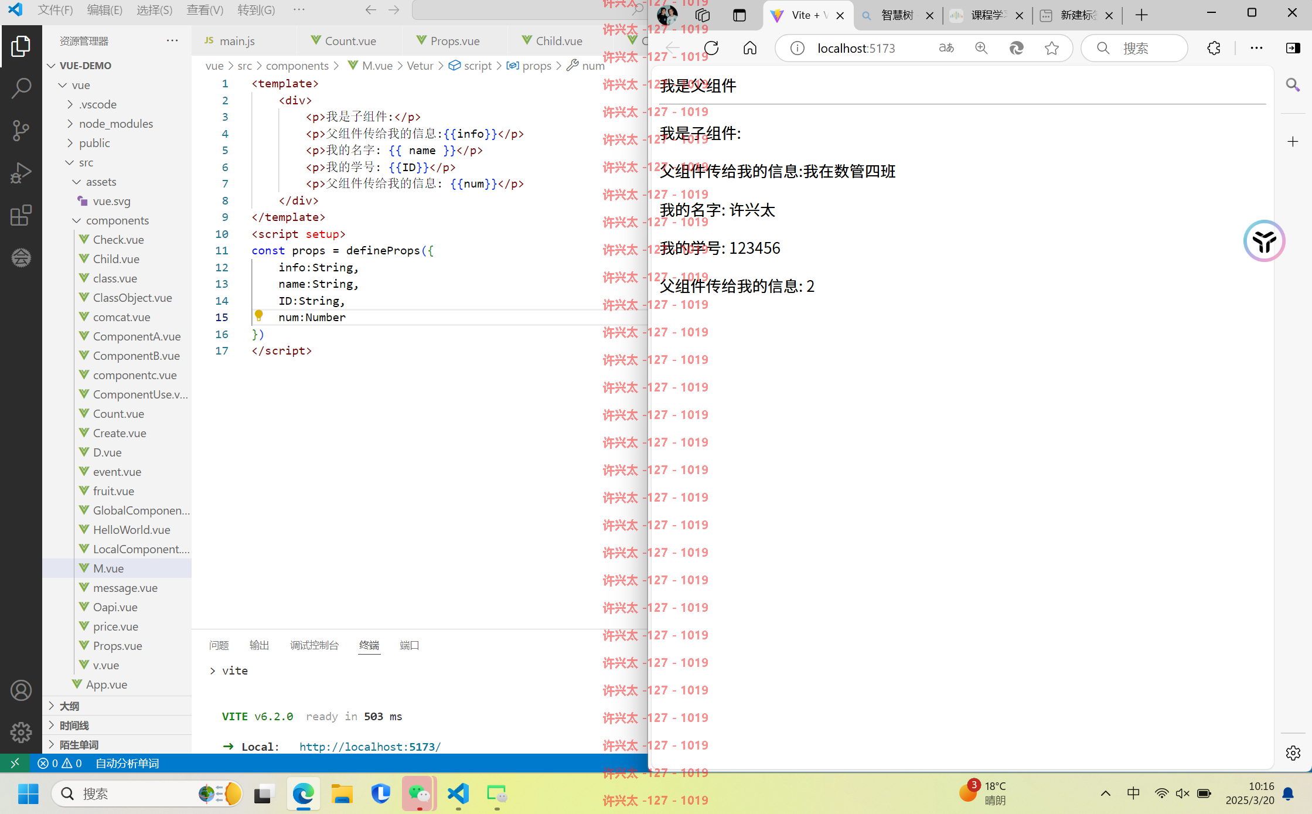This screenshot has height=814, width=1312.
Task: Click the floating assistant circle icon on page
Action: 1264,241
